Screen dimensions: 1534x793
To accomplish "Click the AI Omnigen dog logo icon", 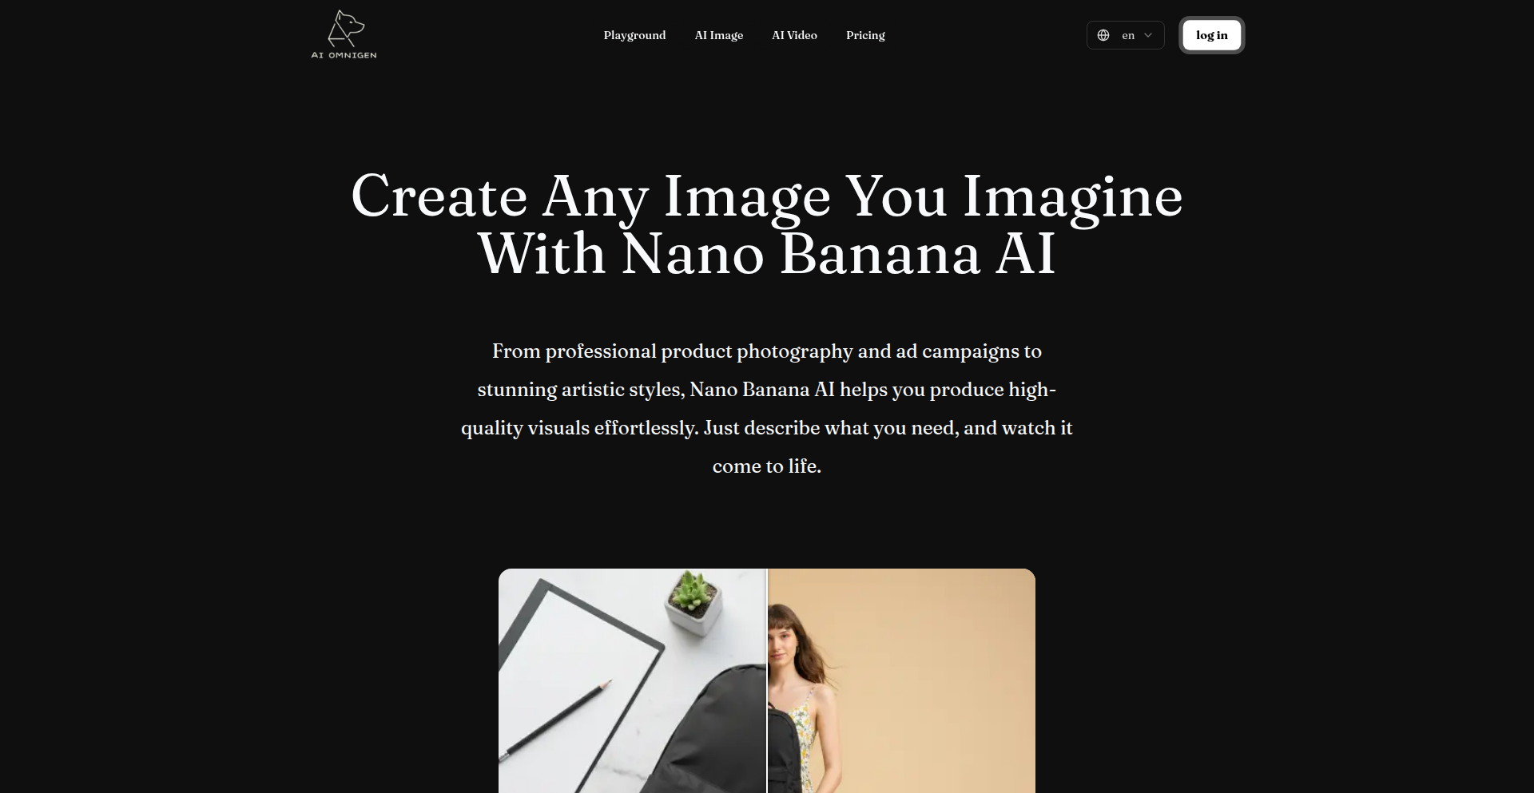I will (x=345, y=29).
